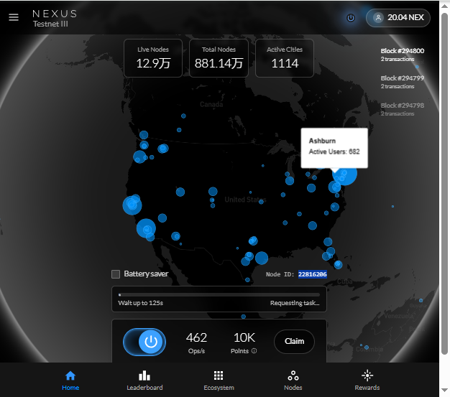
Task: Click the Nodes three-circles icon
Action: click(293, 375)
